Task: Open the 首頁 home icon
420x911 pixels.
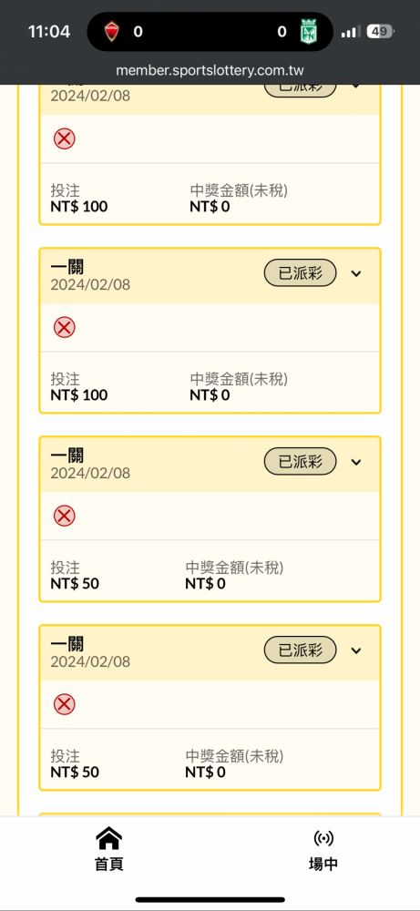Action: [x=108, y=838]
